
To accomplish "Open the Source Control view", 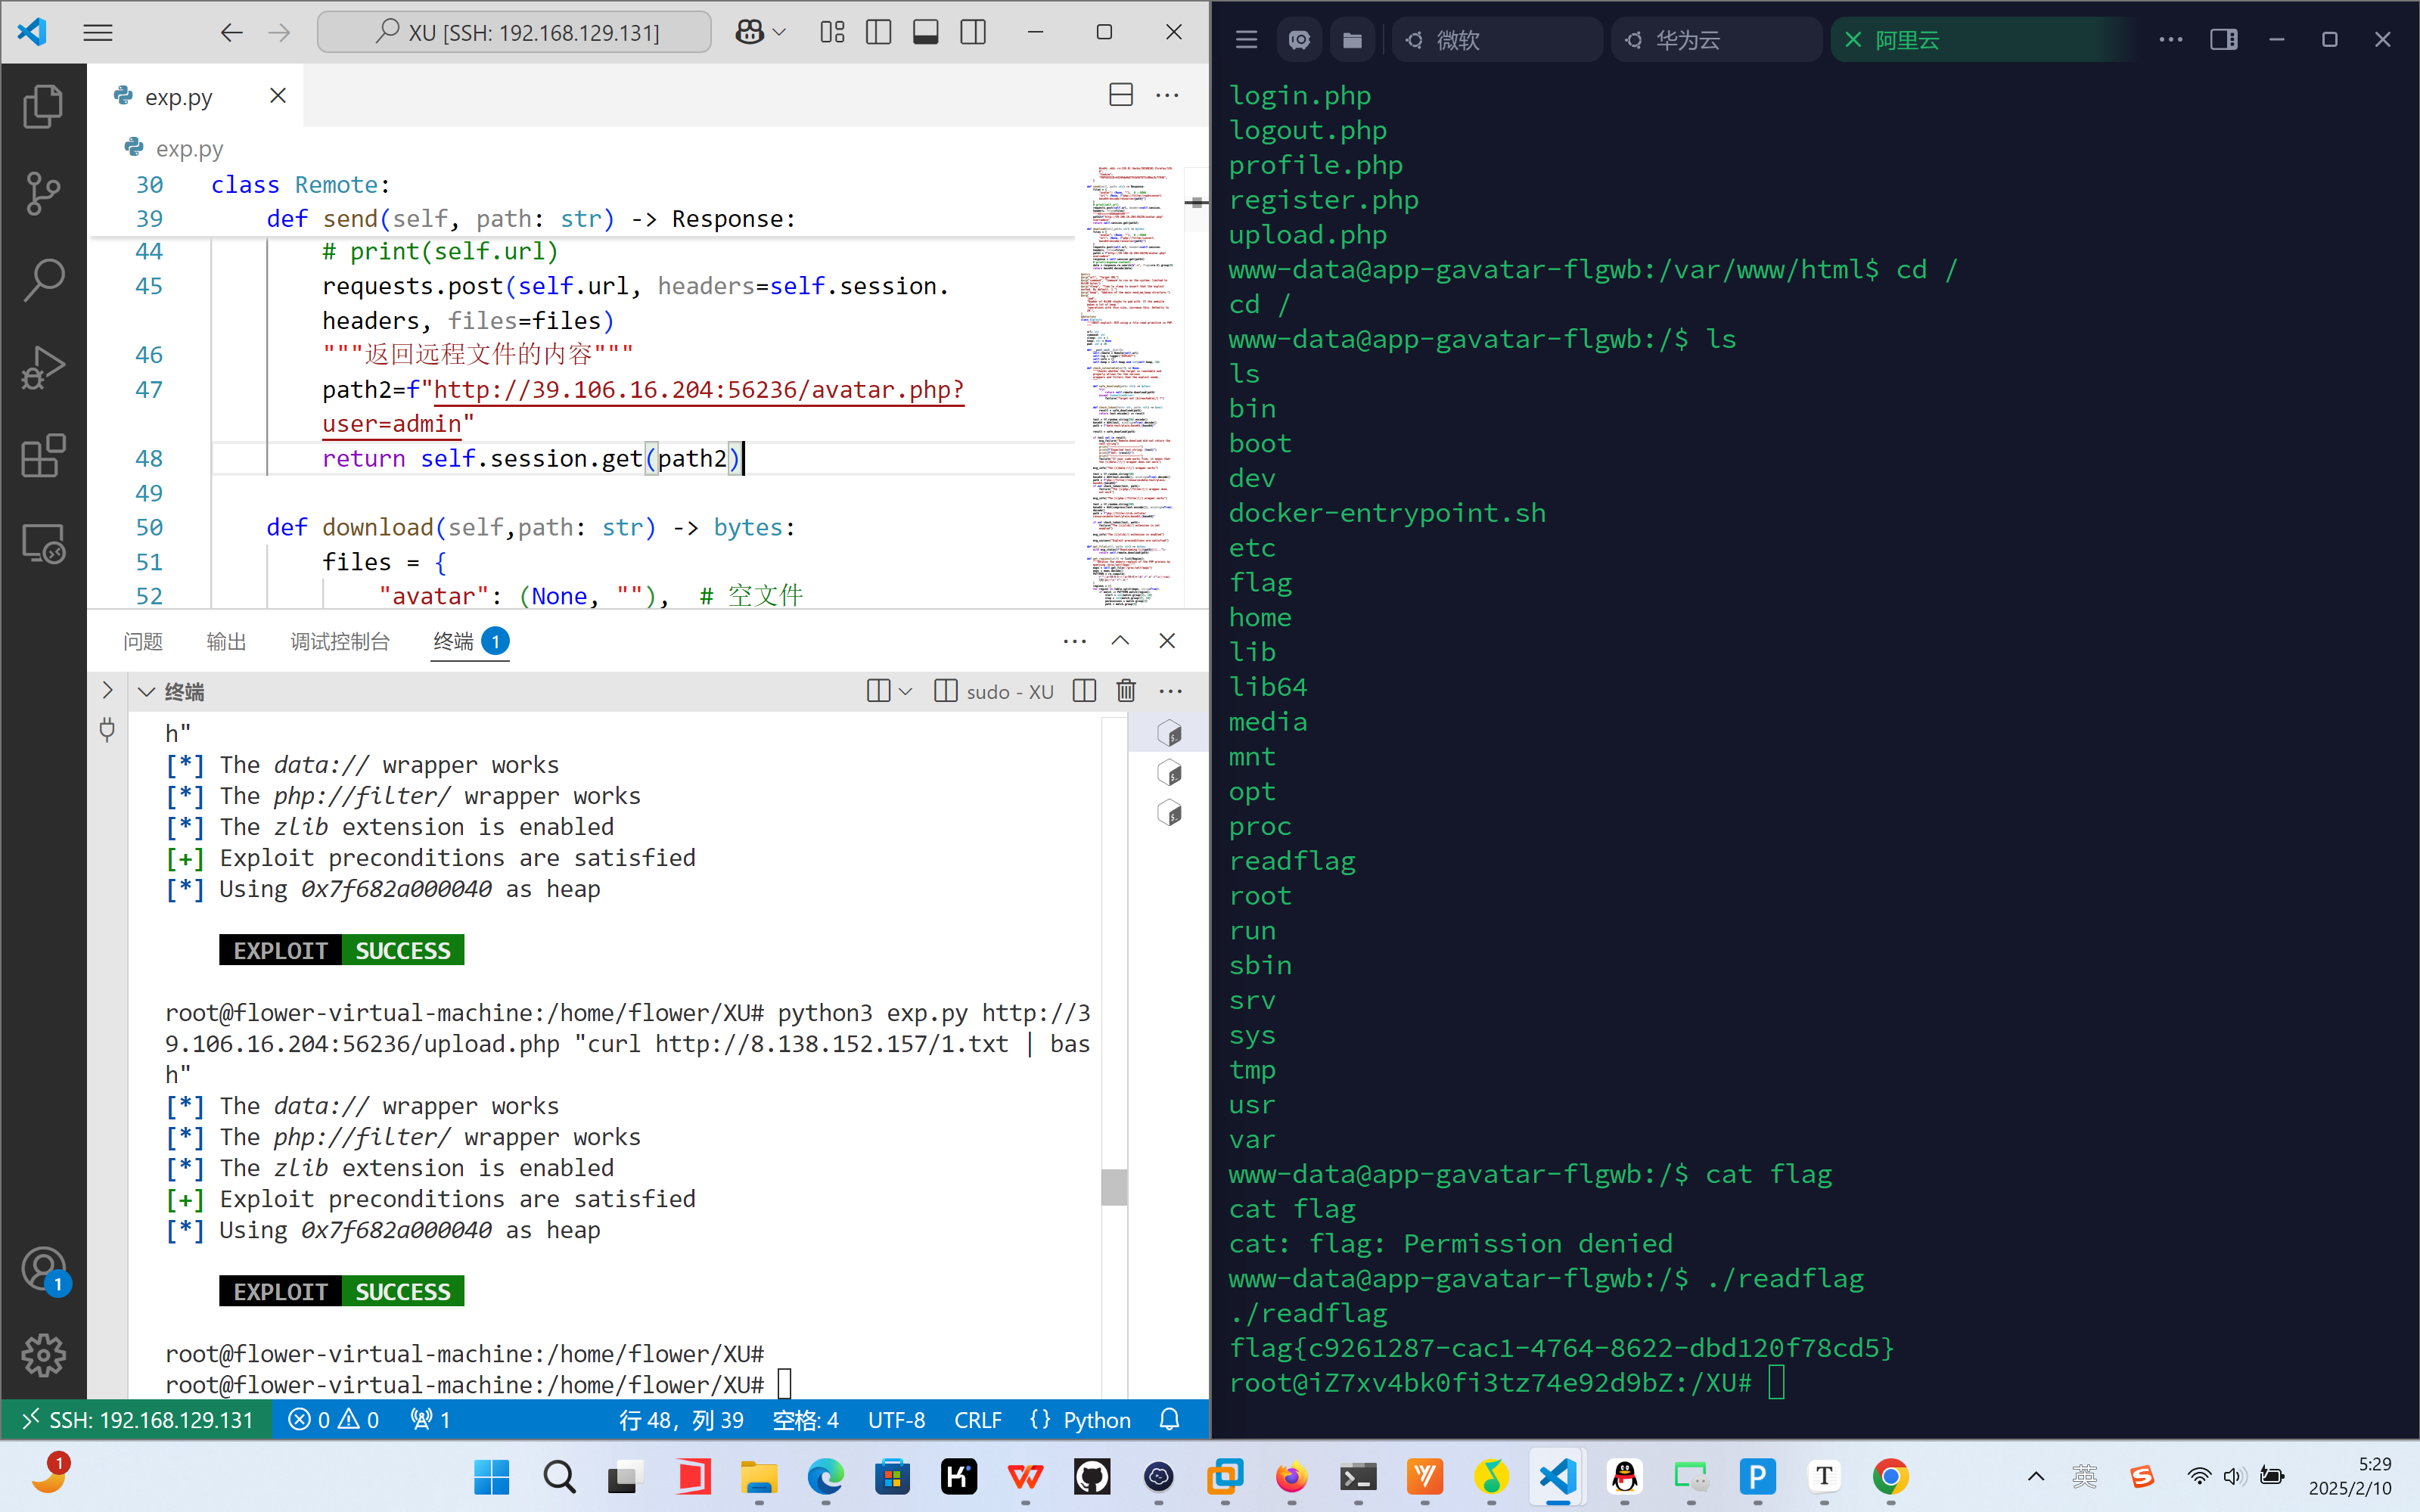I will 43,194.
